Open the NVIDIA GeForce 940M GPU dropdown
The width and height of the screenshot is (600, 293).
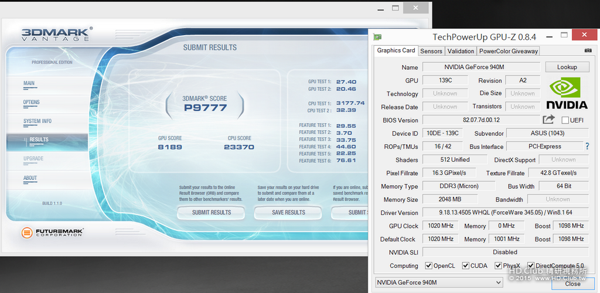coord(438,282)
